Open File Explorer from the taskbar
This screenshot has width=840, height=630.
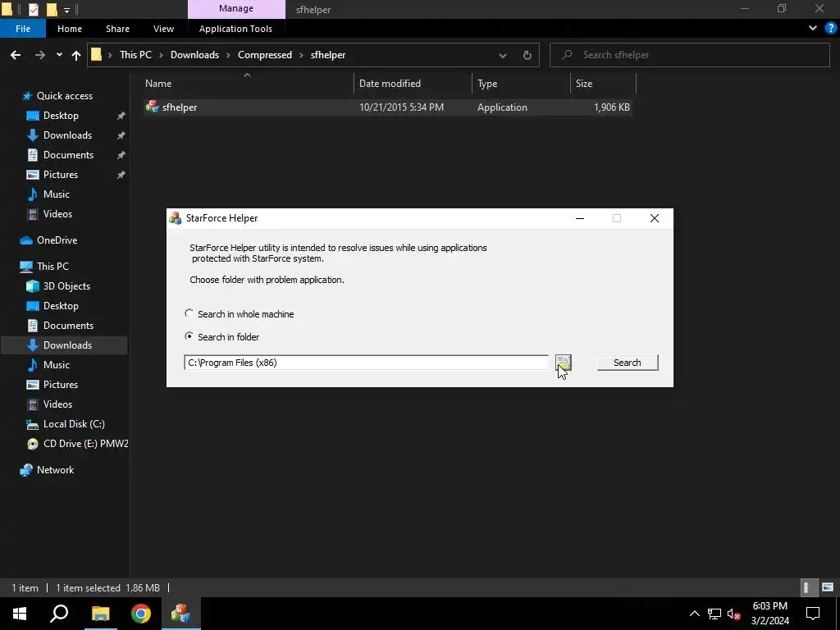click(100, 614)
